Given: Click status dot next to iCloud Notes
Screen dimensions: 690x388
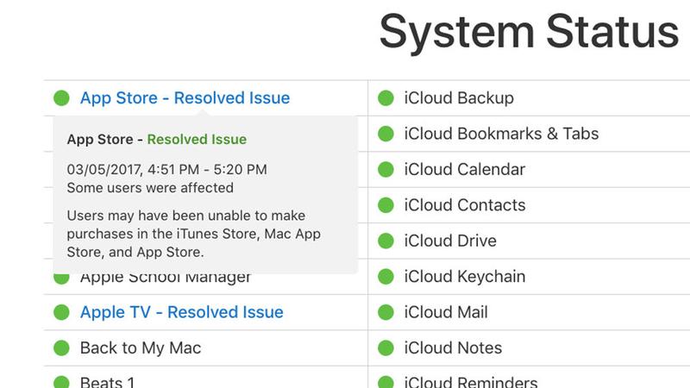Looking at the screenshot, I should (x=386, y=348).
